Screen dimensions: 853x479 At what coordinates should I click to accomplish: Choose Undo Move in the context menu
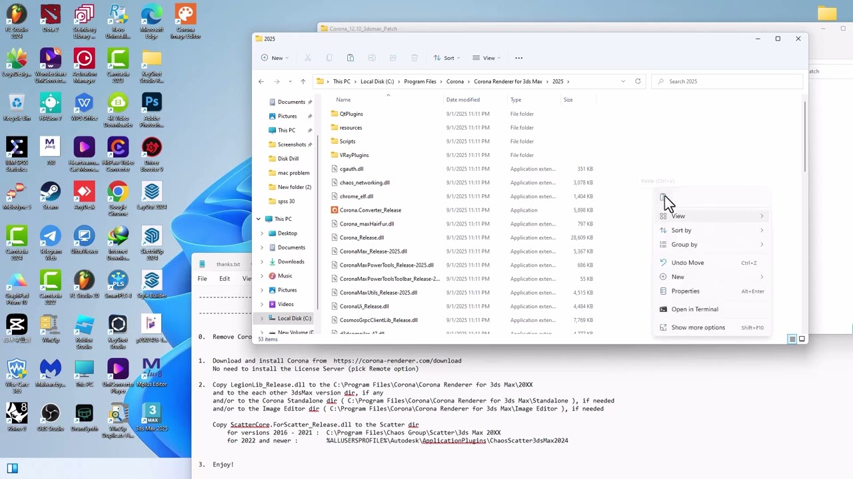712,263
